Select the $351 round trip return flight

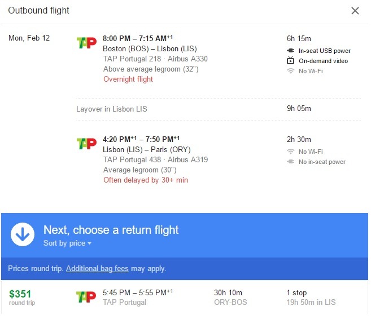click(185, 298)
